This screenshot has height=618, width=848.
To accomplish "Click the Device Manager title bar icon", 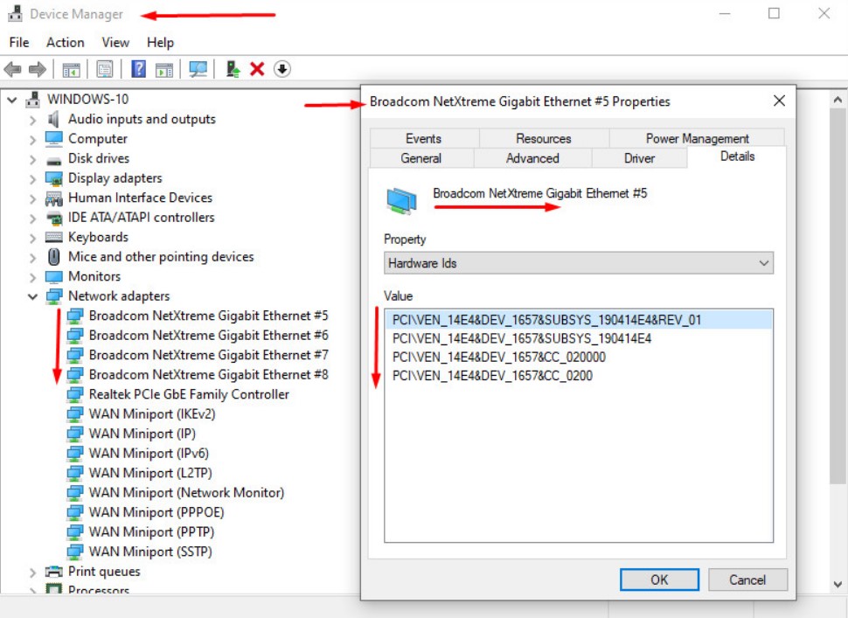I will point(15,13).
